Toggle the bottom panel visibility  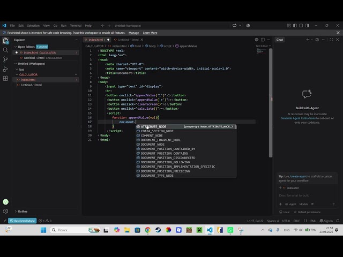coord(301,26)
